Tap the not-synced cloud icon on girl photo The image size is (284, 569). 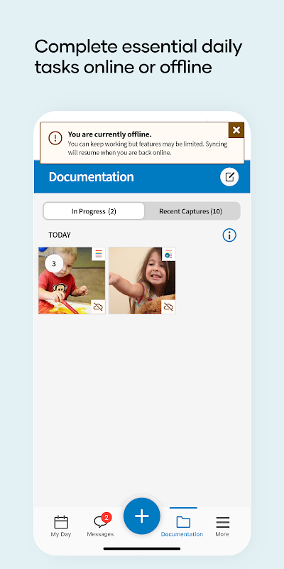pos(168,307)
